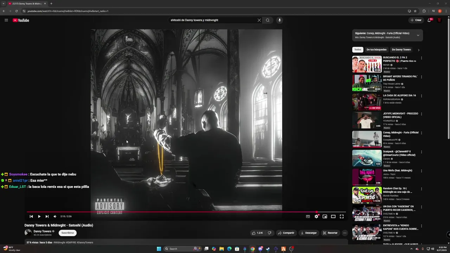
Task: Select the De Danny Towers chip
Action: [401, 50]
